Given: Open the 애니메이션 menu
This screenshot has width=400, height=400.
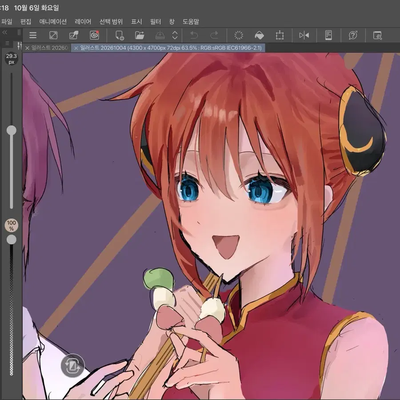Looking at the screenshot, I should pyautogui.click(x=53, y=21).
